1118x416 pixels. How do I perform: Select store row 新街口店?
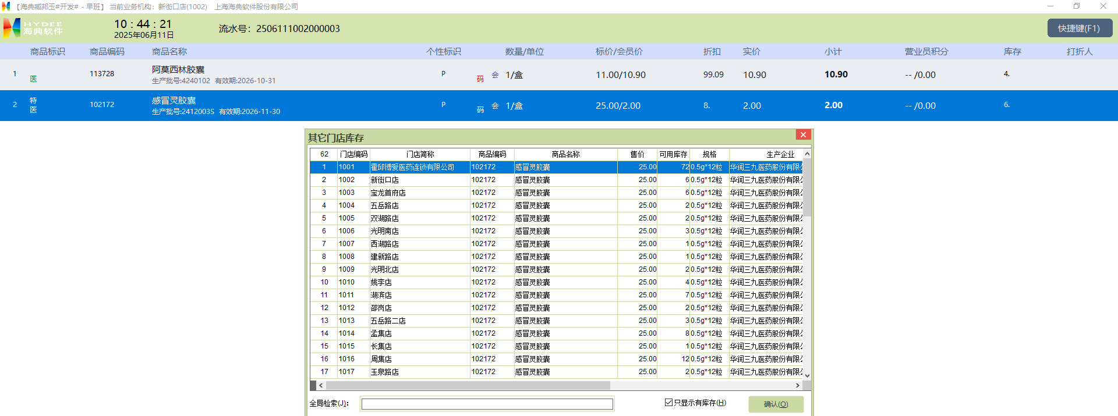pos(557,180)
